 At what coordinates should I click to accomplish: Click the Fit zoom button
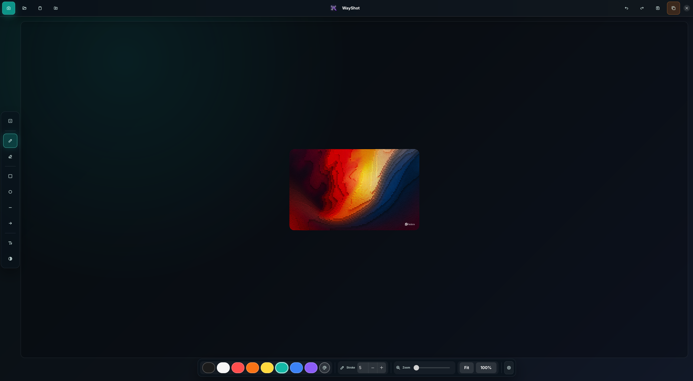pos(467,368)
